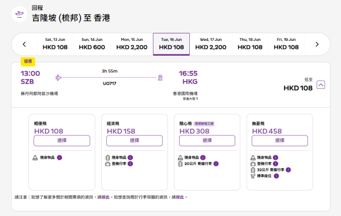Click the 3h 55m duration text
Image resolution: width=341 pixels, height=216 pixels.
pyautogui.click(x=110, y=71)
